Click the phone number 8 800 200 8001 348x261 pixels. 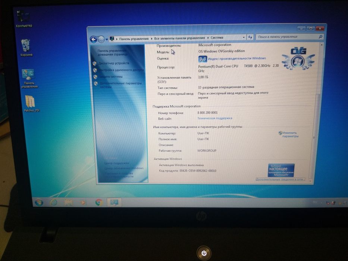(x=207, y=113)
